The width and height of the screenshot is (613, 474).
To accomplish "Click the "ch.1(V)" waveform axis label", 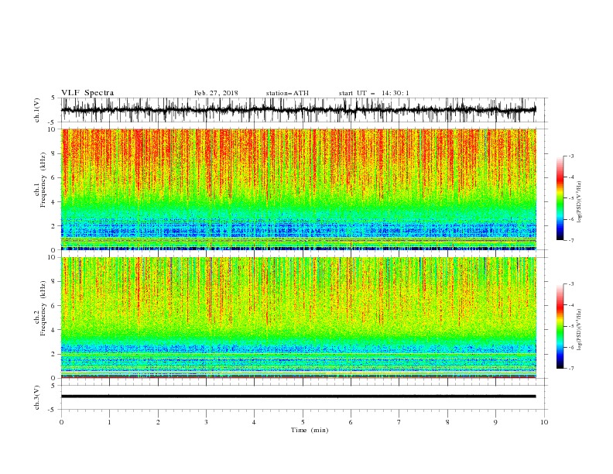I will (x=37, y=110).
